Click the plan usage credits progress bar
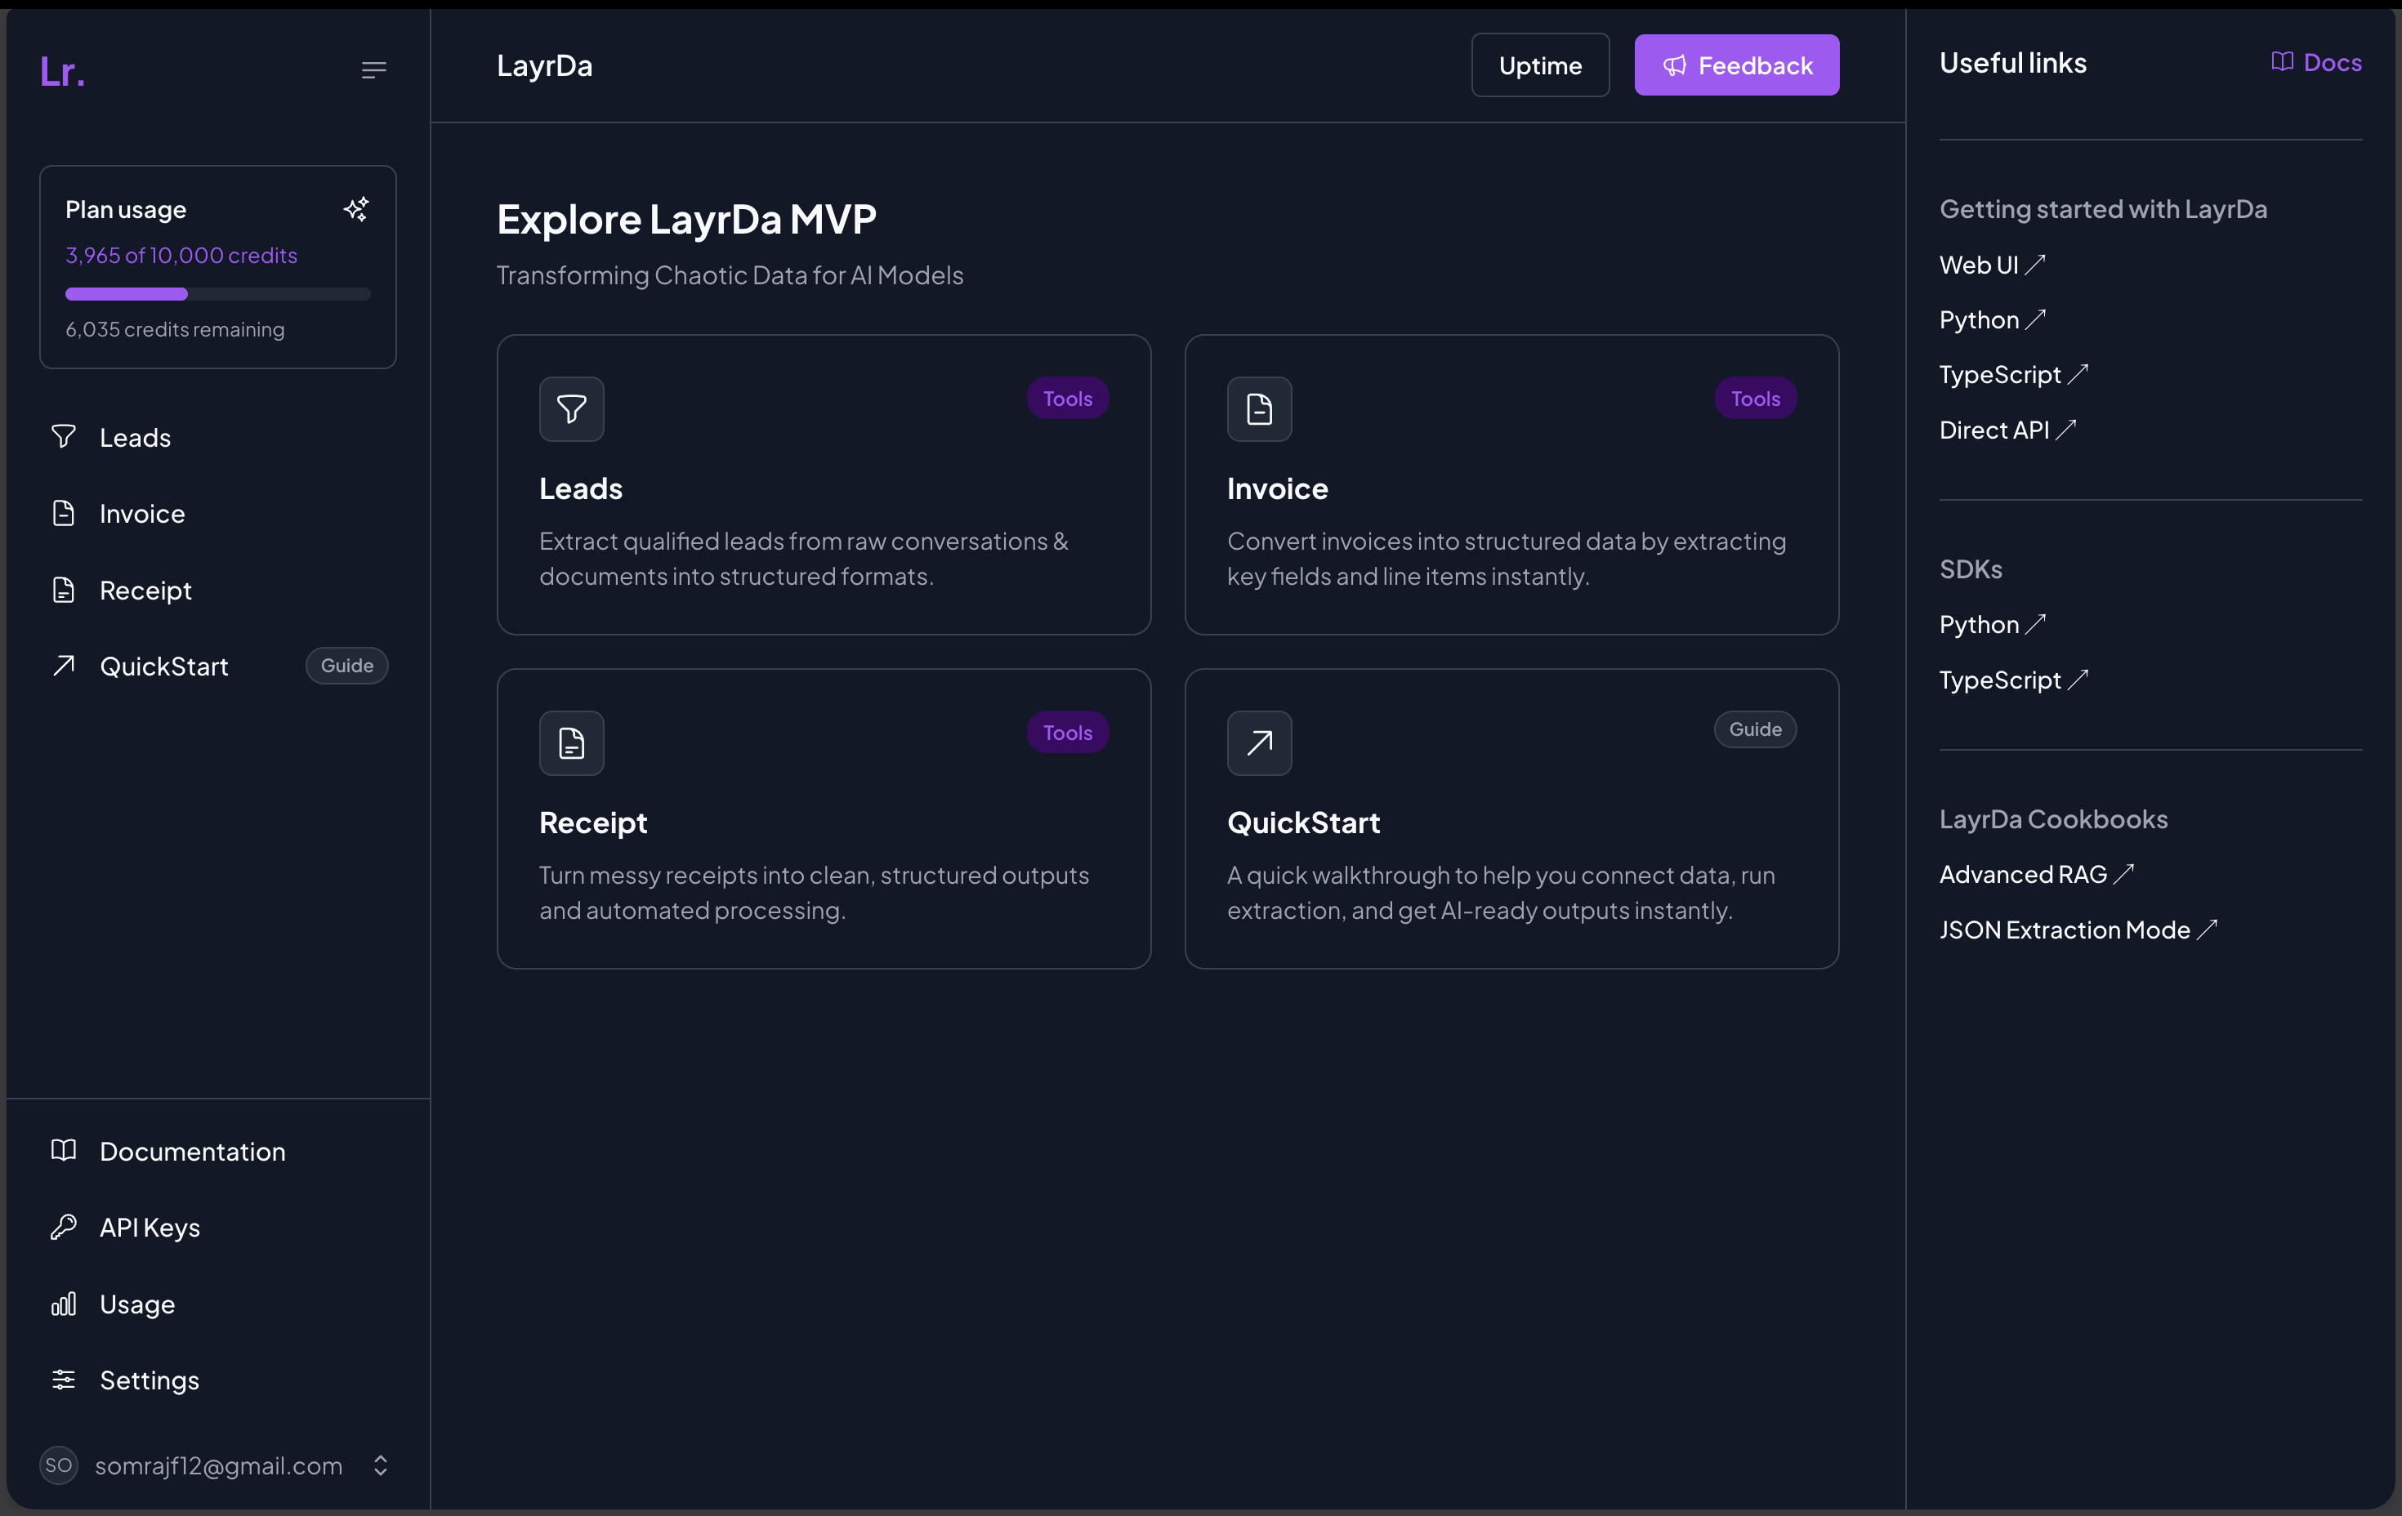2402x1516 pixels. 217,294
